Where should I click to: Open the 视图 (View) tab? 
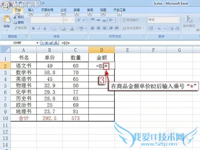coord(103,10)
